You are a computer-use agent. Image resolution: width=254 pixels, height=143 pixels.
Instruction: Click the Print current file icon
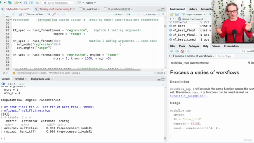[37, 3]
